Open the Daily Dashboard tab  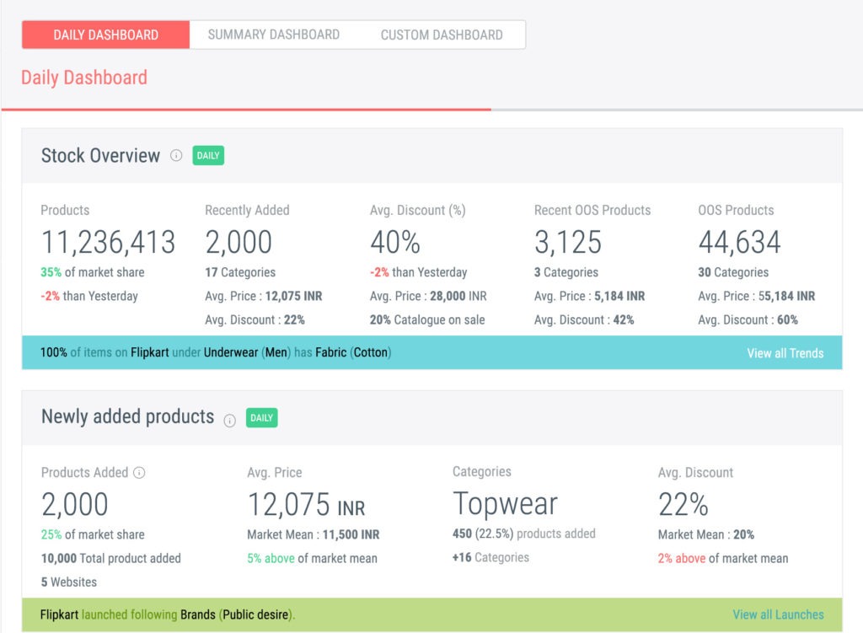(105, 35)
